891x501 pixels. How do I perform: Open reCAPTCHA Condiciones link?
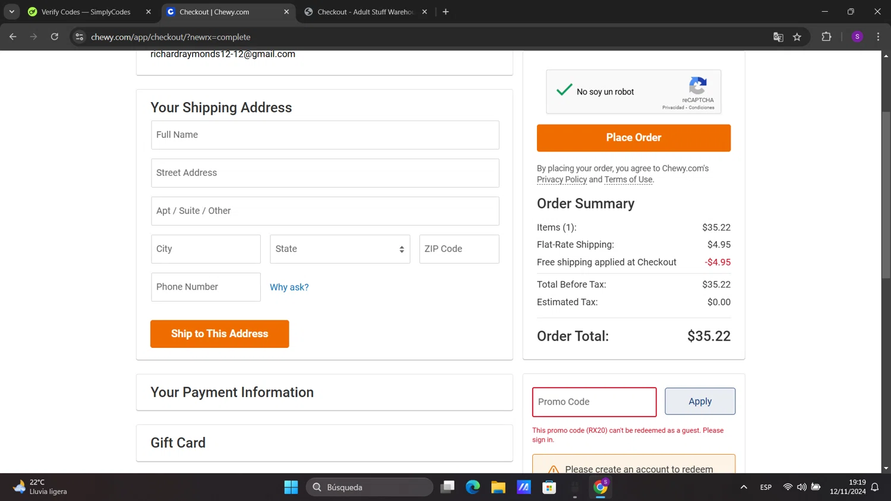coord(702,107)
